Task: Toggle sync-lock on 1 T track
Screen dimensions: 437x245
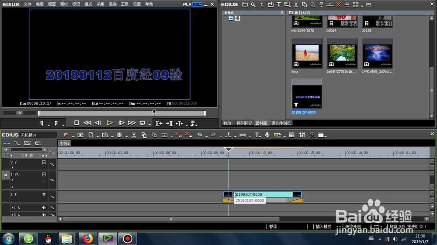Action: 52,197
